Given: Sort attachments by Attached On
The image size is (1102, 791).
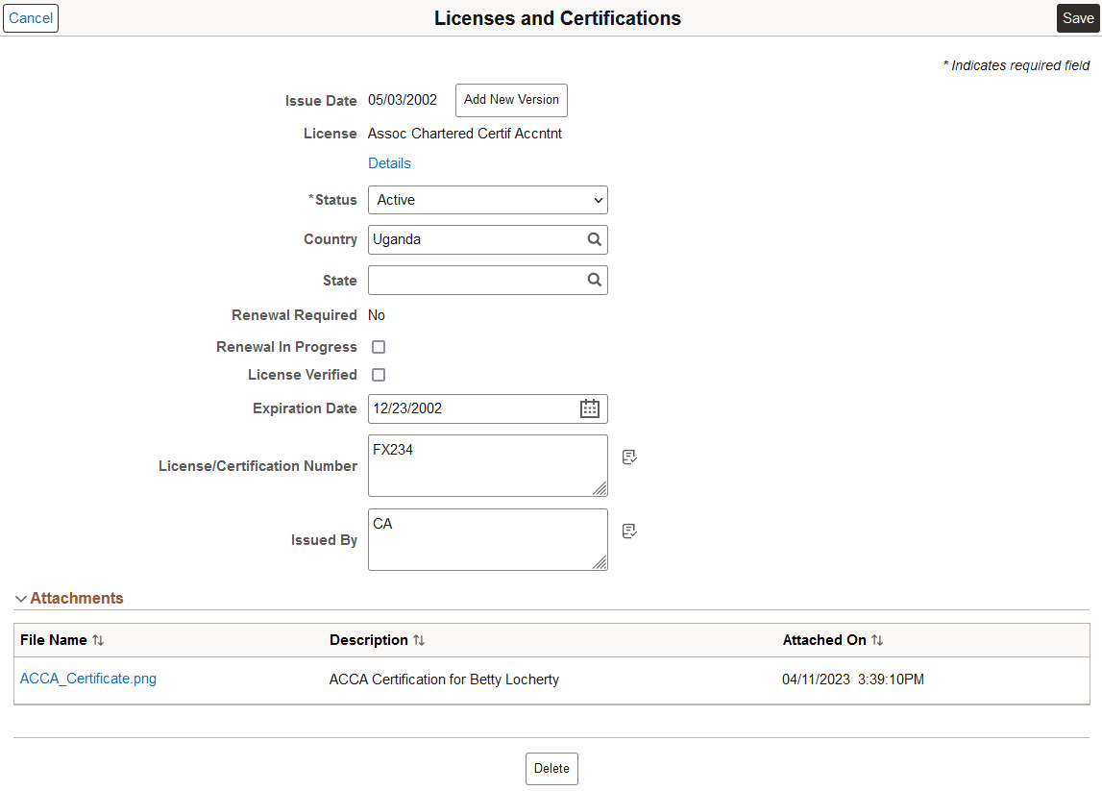Looking at the screenshot, I should 877,640.
